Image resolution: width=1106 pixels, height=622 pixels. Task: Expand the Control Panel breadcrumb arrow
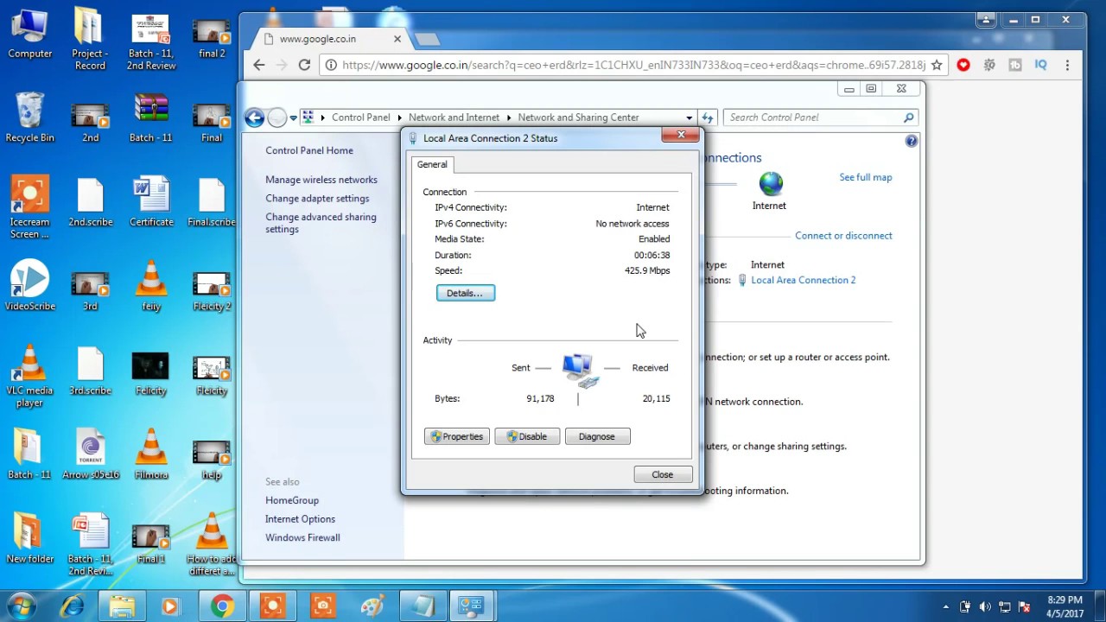tap(399, 117)
